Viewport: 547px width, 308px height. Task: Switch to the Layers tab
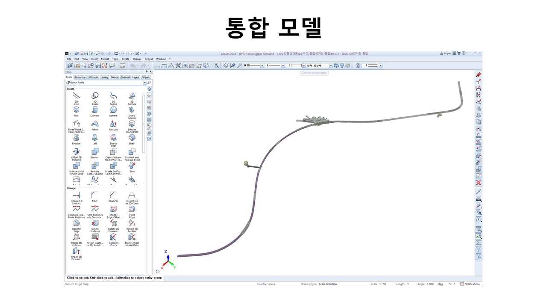pos(135,77)
